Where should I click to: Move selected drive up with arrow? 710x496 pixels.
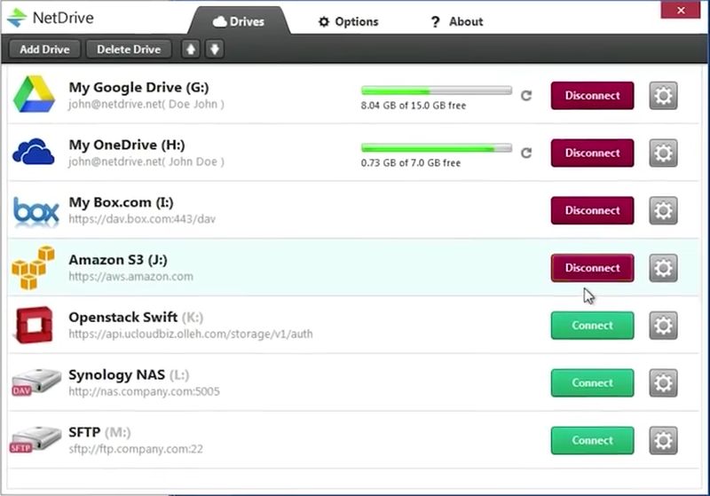pyautogui.click(x=191, y=49)
